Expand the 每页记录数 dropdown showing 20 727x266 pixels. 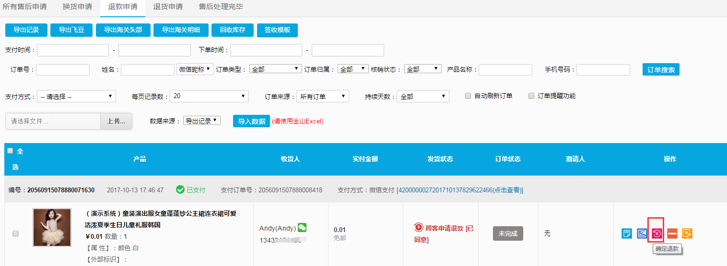click(x=209, y=96)
